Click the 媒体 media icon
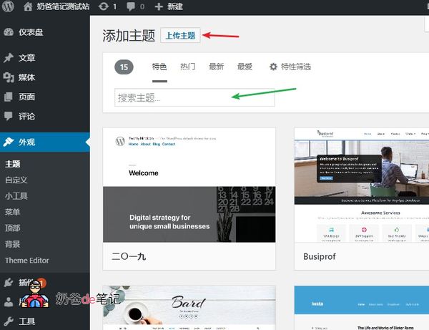The height and width of the screenshot is (330, 429). [x=9, y=77]
